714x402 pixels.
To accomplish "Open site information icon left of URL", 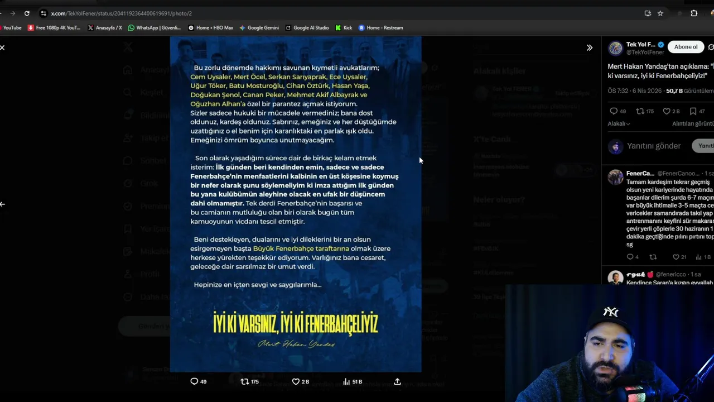I will 44,13.
